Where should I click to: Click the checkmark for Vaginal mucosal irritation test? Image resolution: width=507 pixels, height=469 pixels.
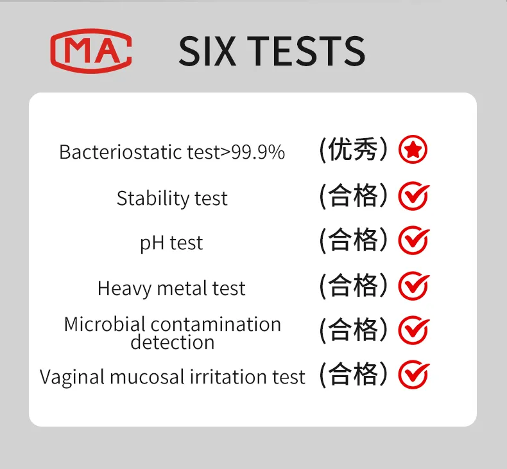point(413,374)
